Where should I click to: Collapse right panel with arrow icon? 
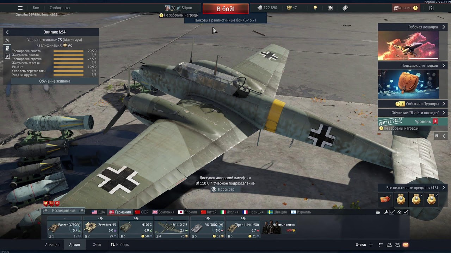[x=444, y=136]
